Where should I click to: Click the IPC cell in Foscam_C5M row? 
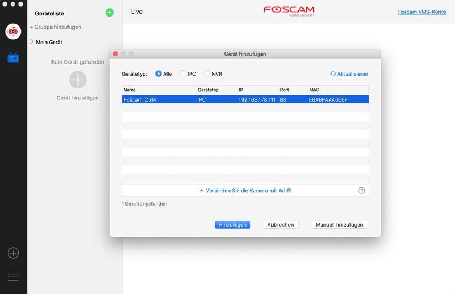tap(202, 99)
